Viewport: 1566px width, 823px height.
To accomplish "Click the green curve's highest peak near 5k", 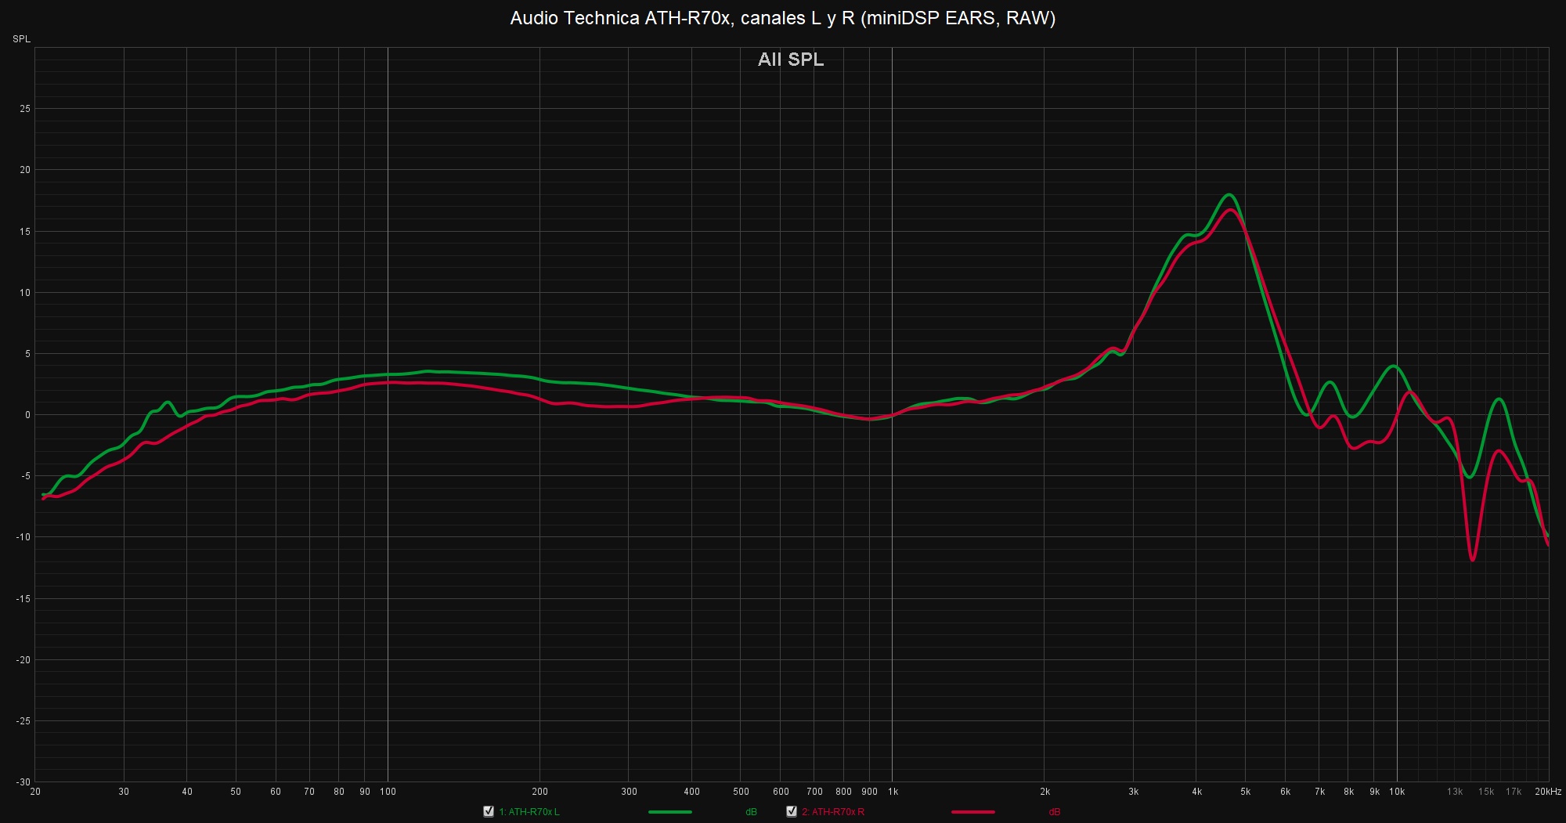I will click(x=1229, y=195).
